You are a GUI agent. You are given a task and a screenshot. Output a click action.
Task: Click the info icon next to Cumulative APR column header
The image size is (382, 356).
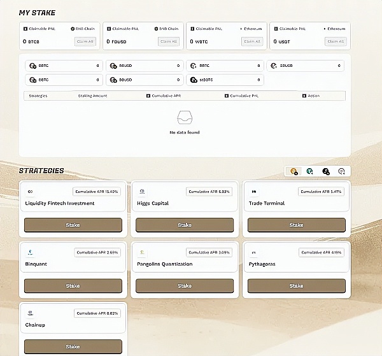point(148,96)
